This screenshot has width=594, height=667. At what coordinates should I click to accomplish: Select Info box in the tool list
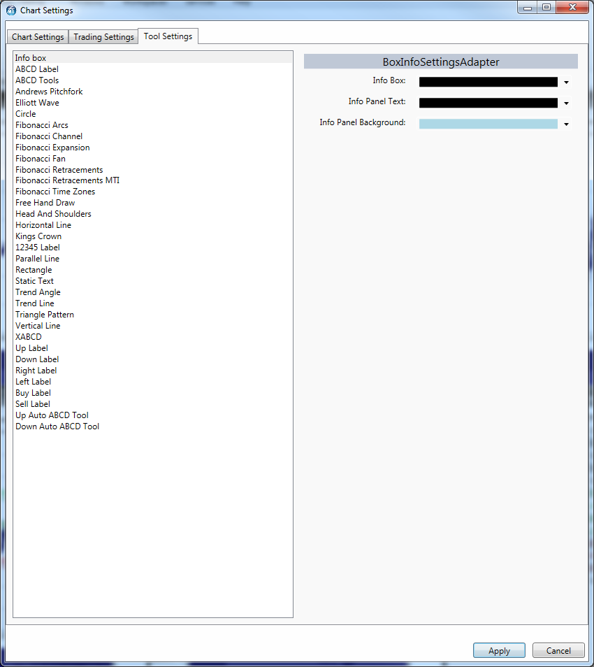tap(153, 58)
